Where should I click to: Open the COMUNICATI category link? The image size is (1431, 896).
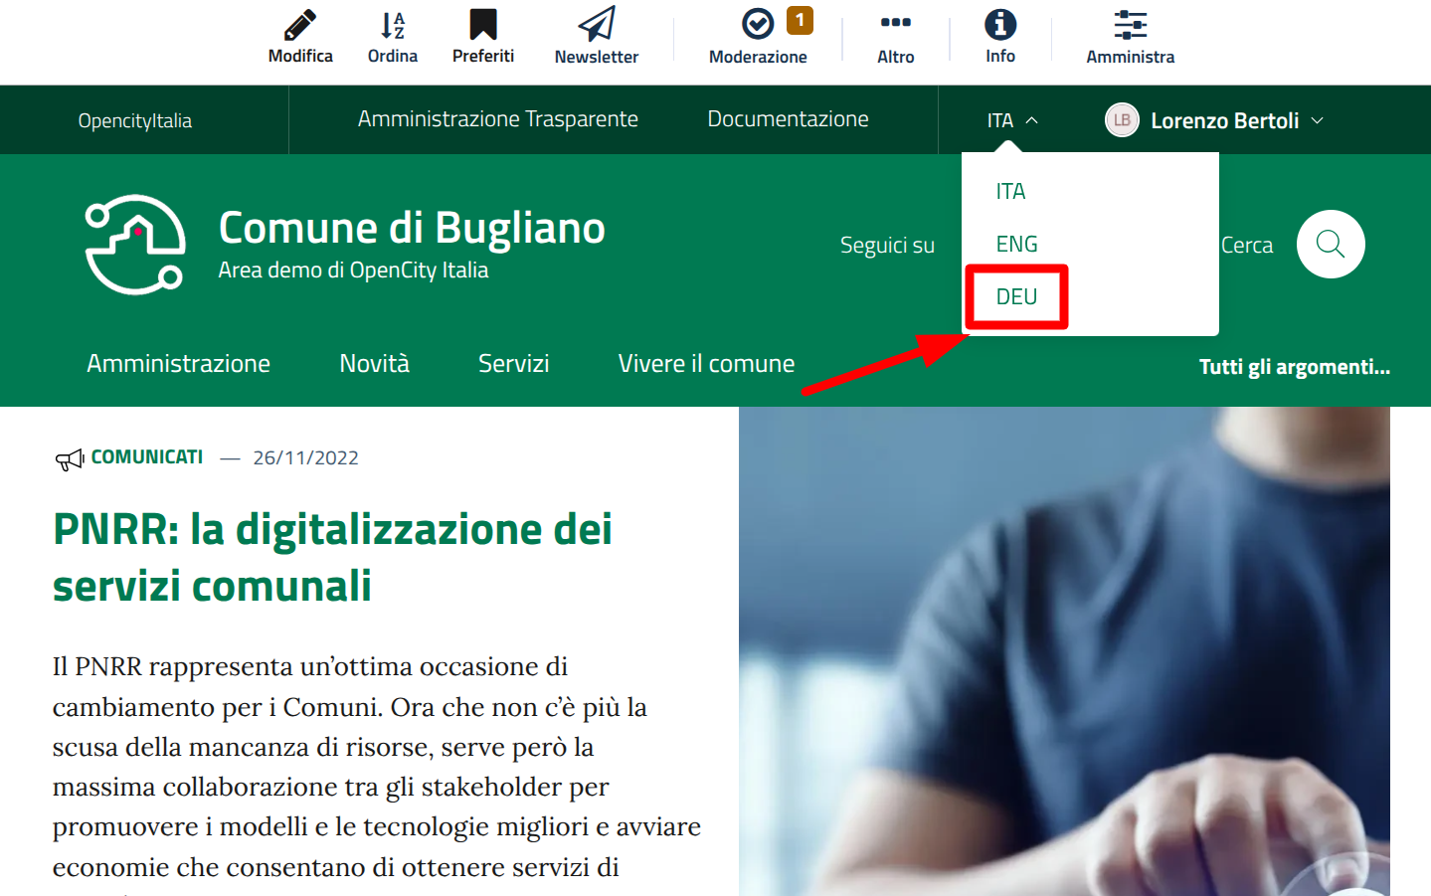[x=147, y=457]
